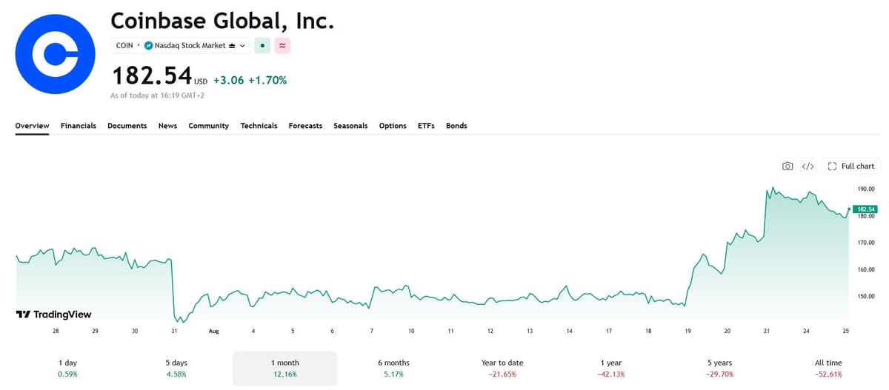Select the 5 days range
The height and width of the screenshot is (390, 889).
(176, 368)
